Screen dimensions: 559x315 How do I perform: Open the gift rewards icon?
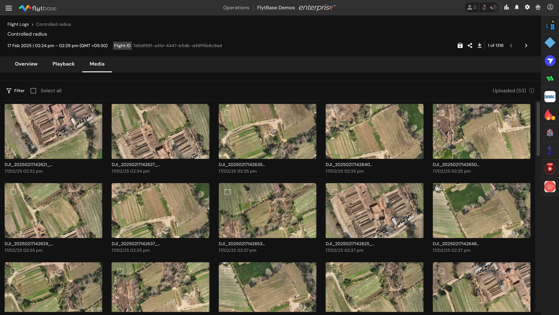point(538,7)
